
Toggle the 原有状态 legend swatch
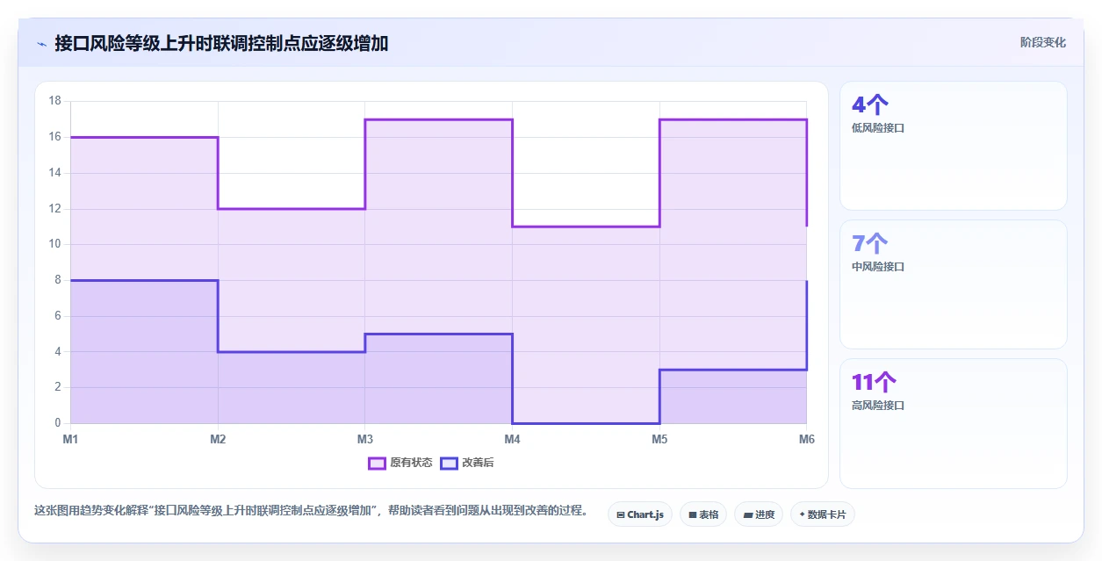tap(377, 464)
